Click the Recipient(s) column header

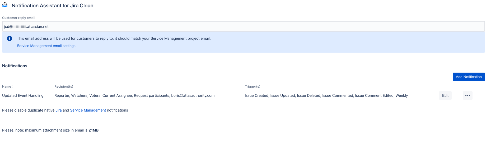[x=64, y=87]
